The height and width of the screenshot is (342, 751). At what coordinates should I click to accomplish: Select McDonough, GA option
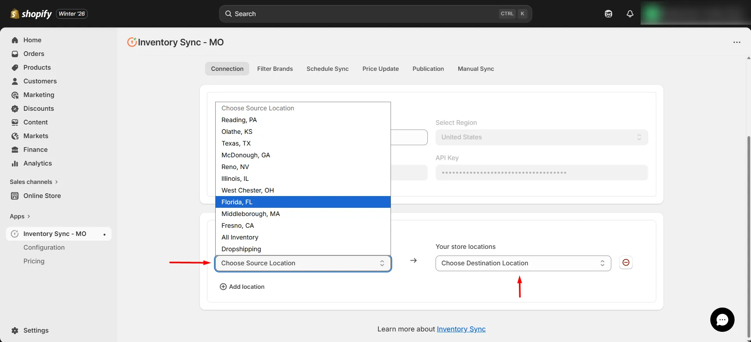coord(303,155)
